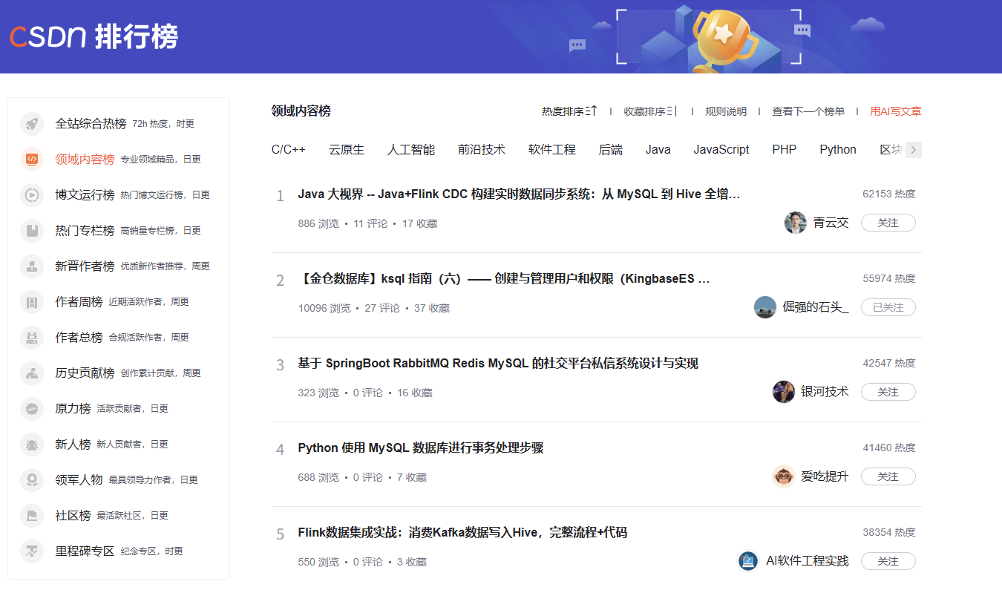1002x590 pixels.
Task: Open 金仓数据库 ksql 指南 article
Action: 504,279
